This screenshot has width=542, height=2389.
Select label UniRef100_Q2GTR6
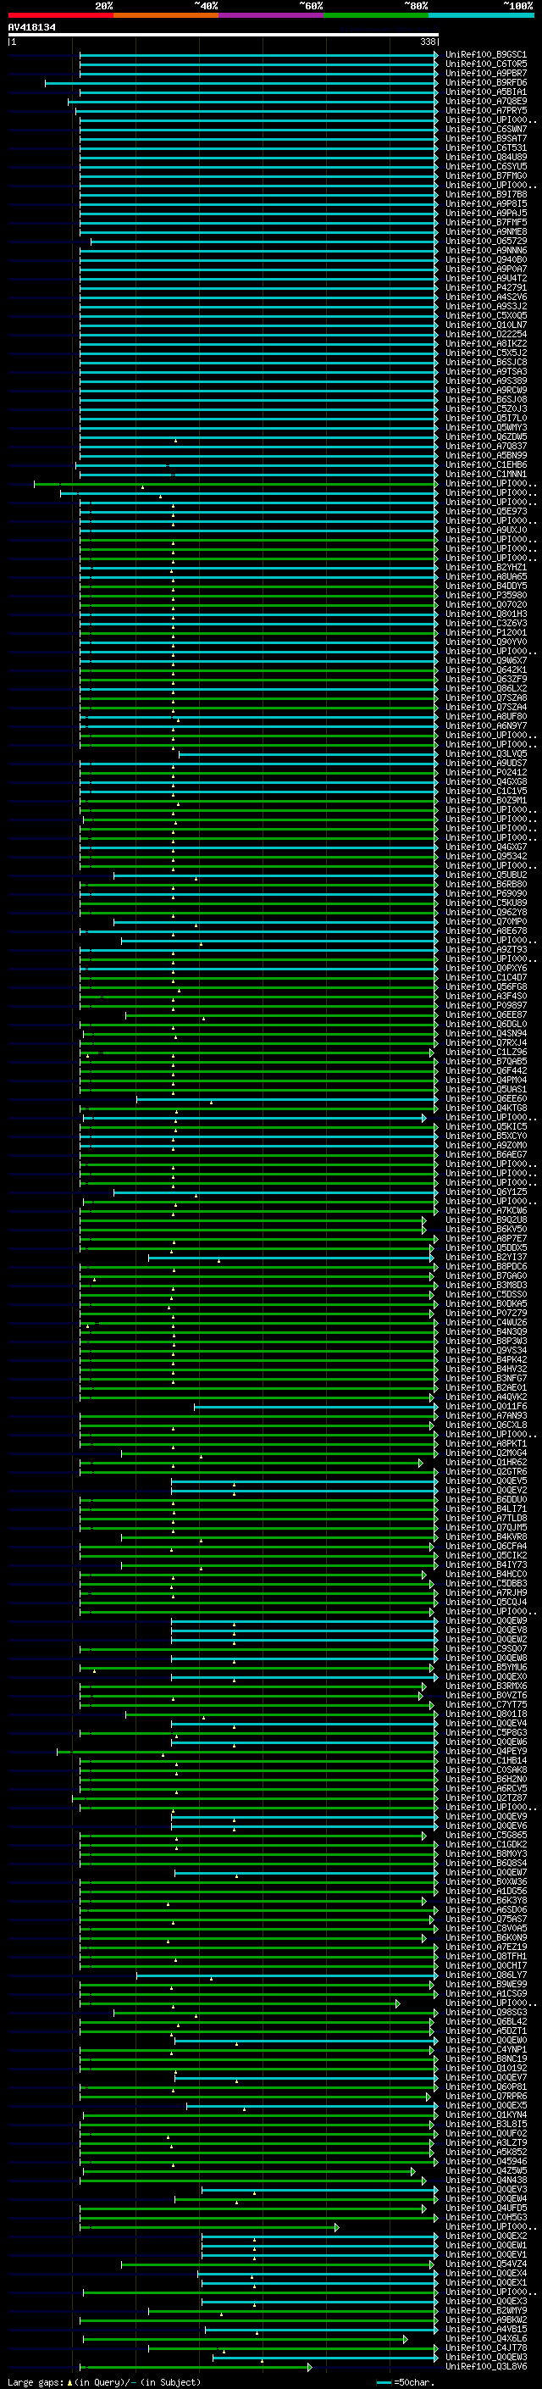[x=485, y=1471]
